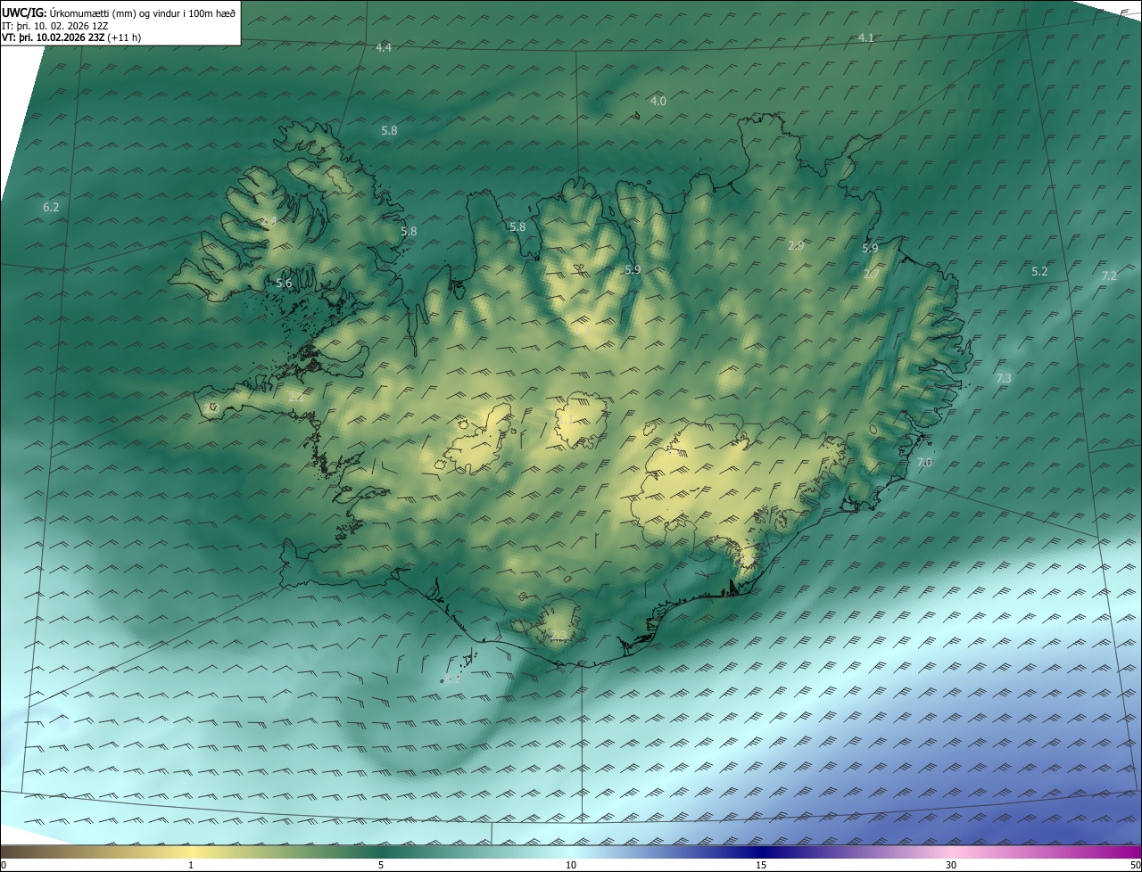This screenshot has height=872, width=1142.
Task: Click the map value "7.0" off the southeast coast
Action: coord(924,463)
